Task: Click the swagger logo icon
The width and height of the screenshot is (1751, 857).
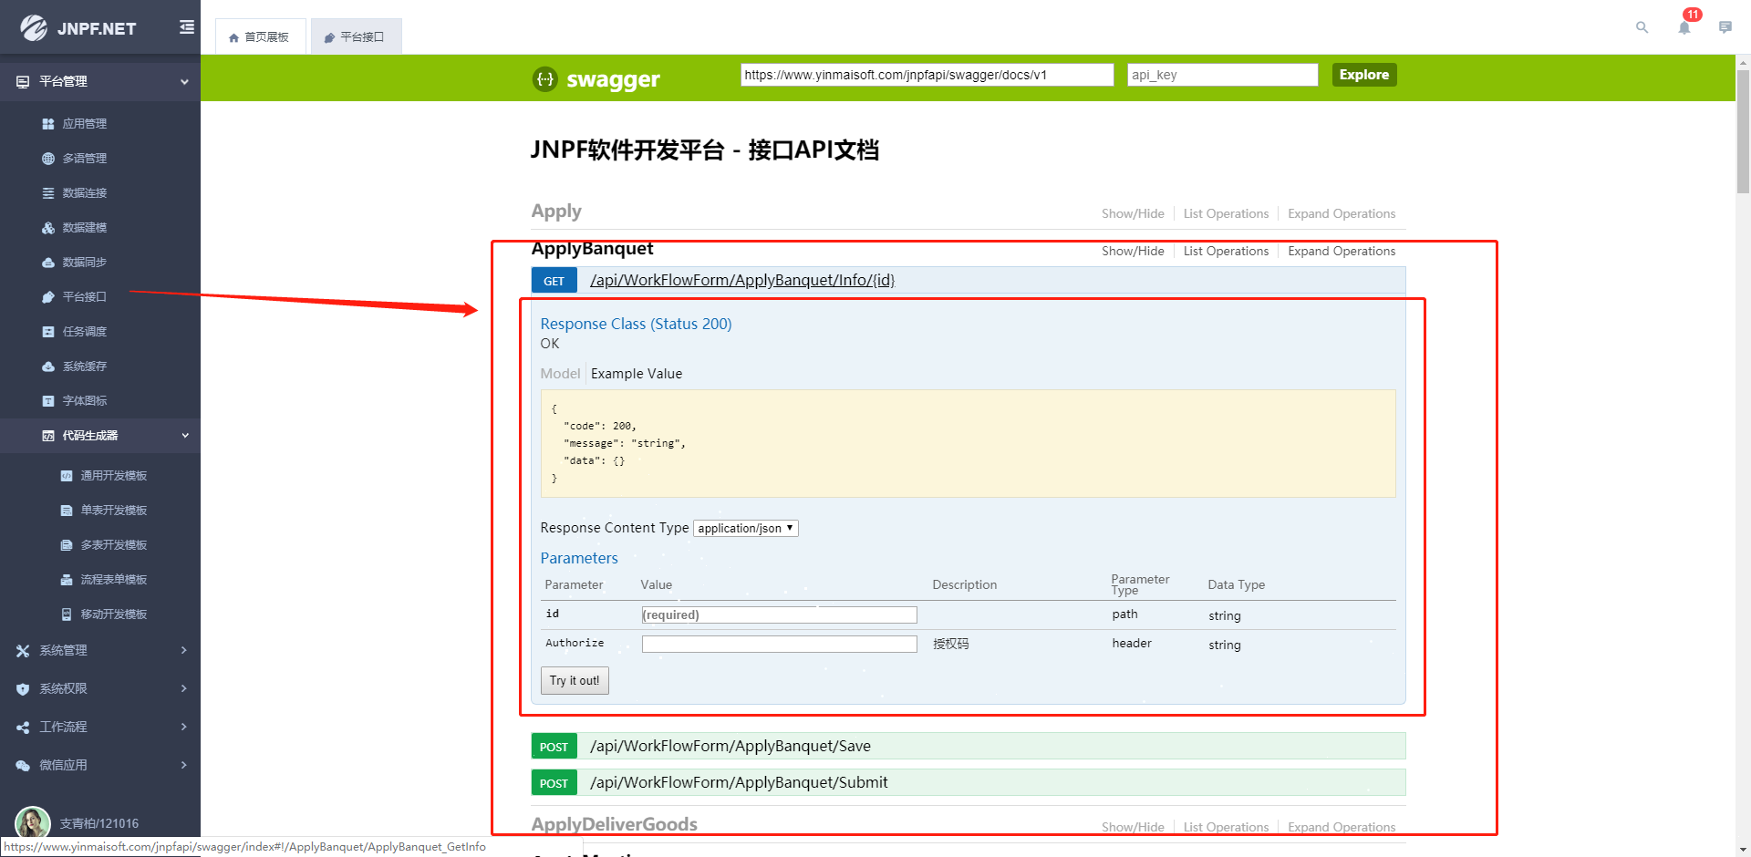Action: [x=544, y=79]
